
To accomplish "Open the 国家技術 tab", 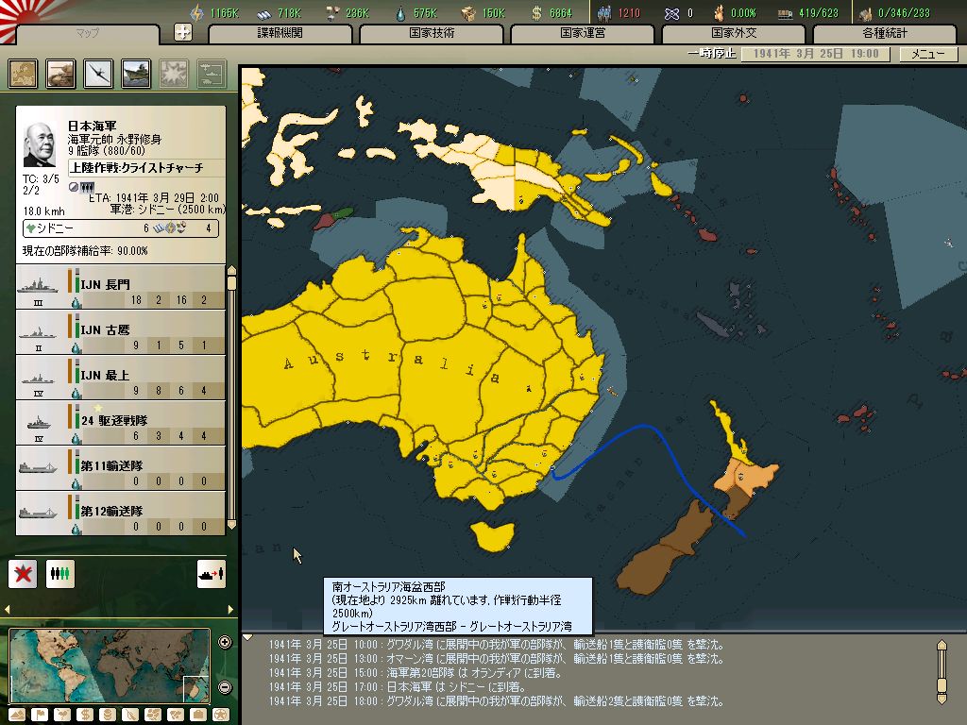I will coord(431,33).
